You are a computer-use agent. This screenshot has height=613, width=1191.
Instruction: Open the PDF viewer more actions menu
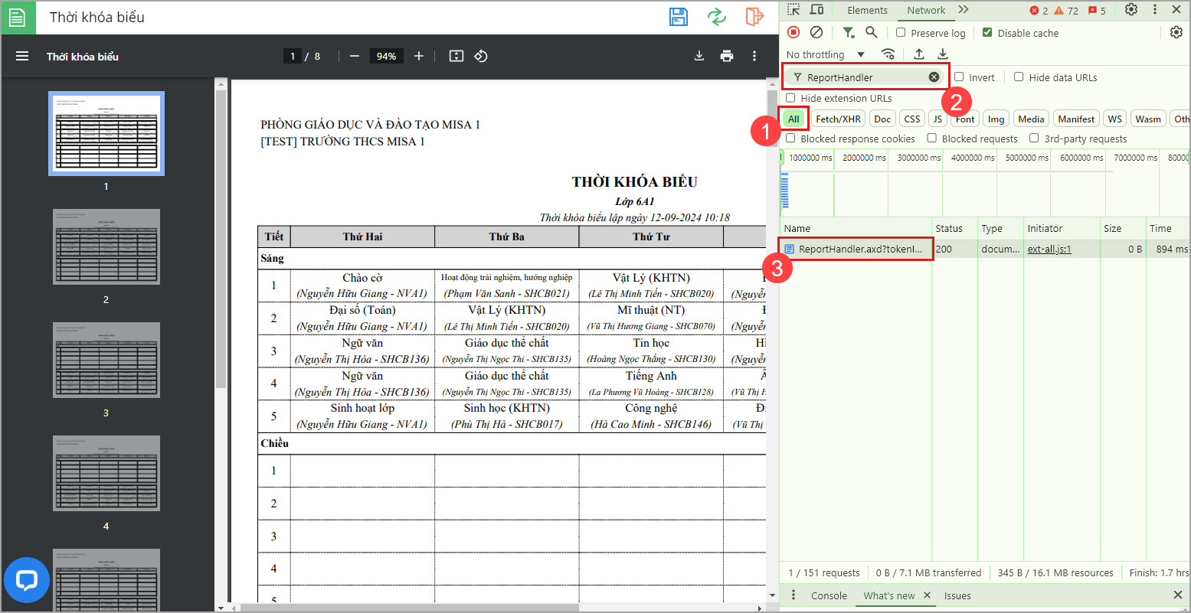coord(754,56)
